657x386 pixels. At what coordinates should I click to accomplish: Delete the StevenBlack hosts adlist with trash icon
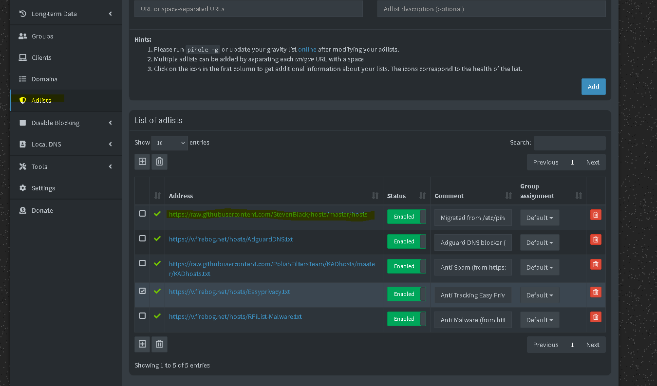coord(595,215)
